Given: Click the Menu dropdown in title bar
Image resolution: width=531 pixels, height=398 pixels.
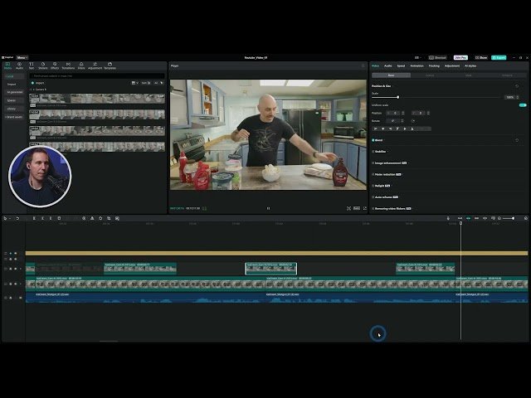Looking at the screenshot, I should pyautogui.click(x=22, y=57).
